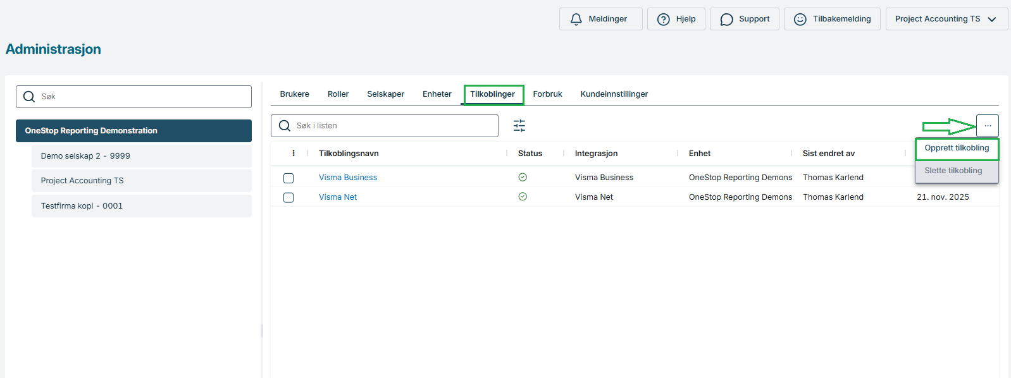Select the Visma Business row checkbox
This screenshot has height=378, width=1011.
[288, 178]
